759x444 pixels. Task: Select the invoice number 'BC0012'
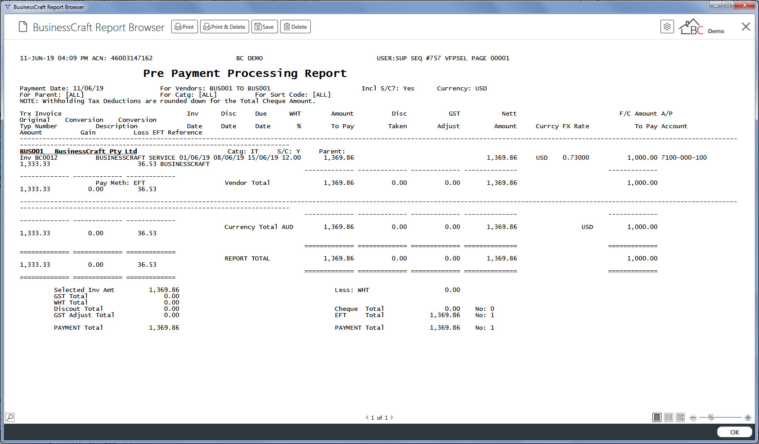tap(46, 157)
